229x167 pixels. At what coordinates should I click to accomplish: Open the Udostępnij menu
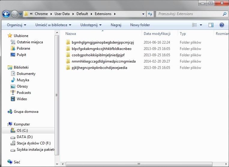[x=91, y=25]
